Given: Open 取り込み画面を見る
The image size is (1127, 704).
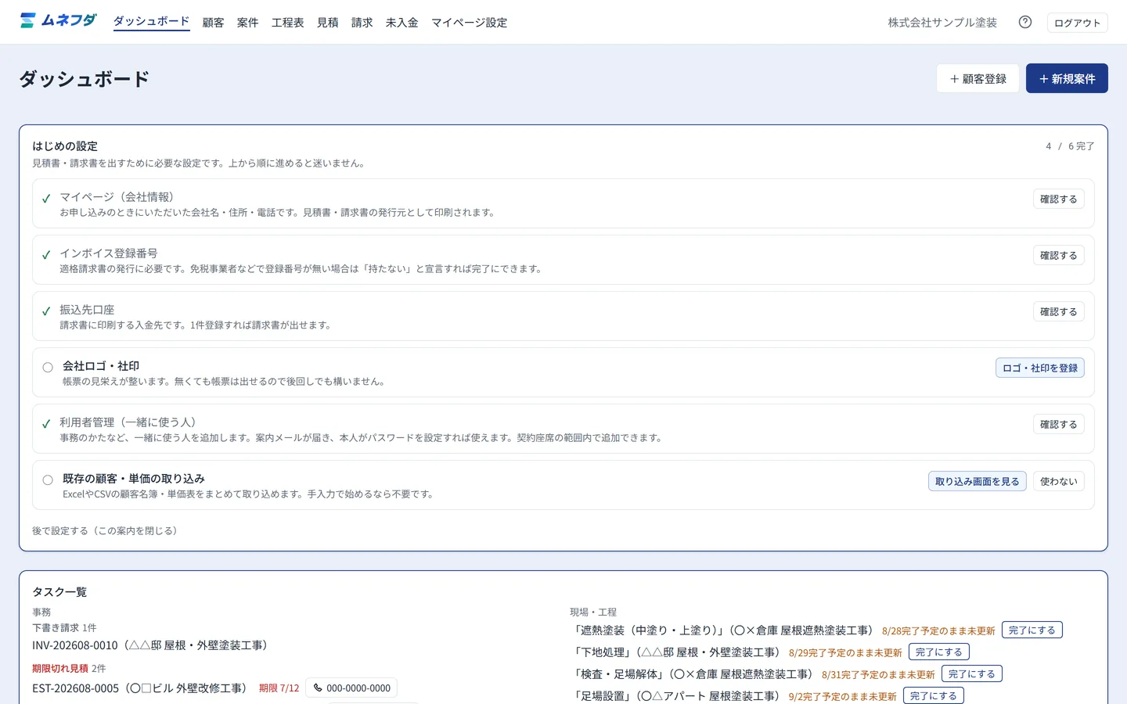Looking at the screenshot, I should [x=977, y=482].
